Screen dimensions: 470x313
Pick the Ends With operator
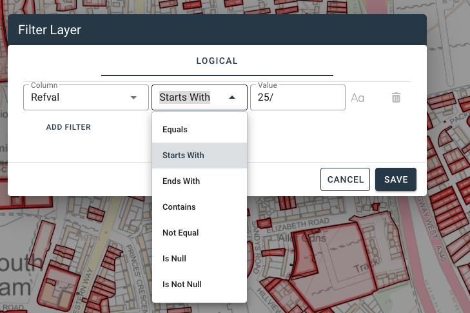[x=181, y=181]
